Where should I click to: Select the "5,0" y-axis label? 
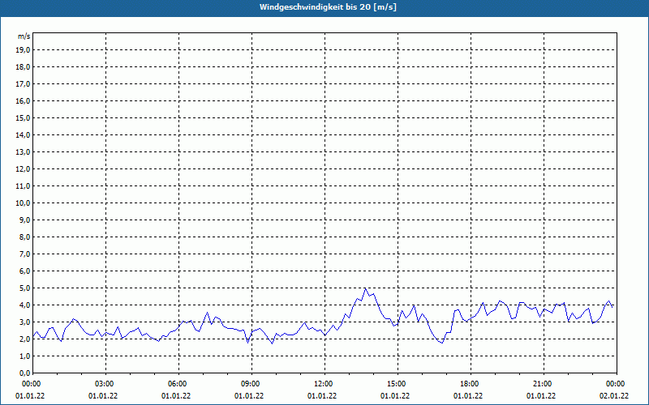(x=24, y=288)
